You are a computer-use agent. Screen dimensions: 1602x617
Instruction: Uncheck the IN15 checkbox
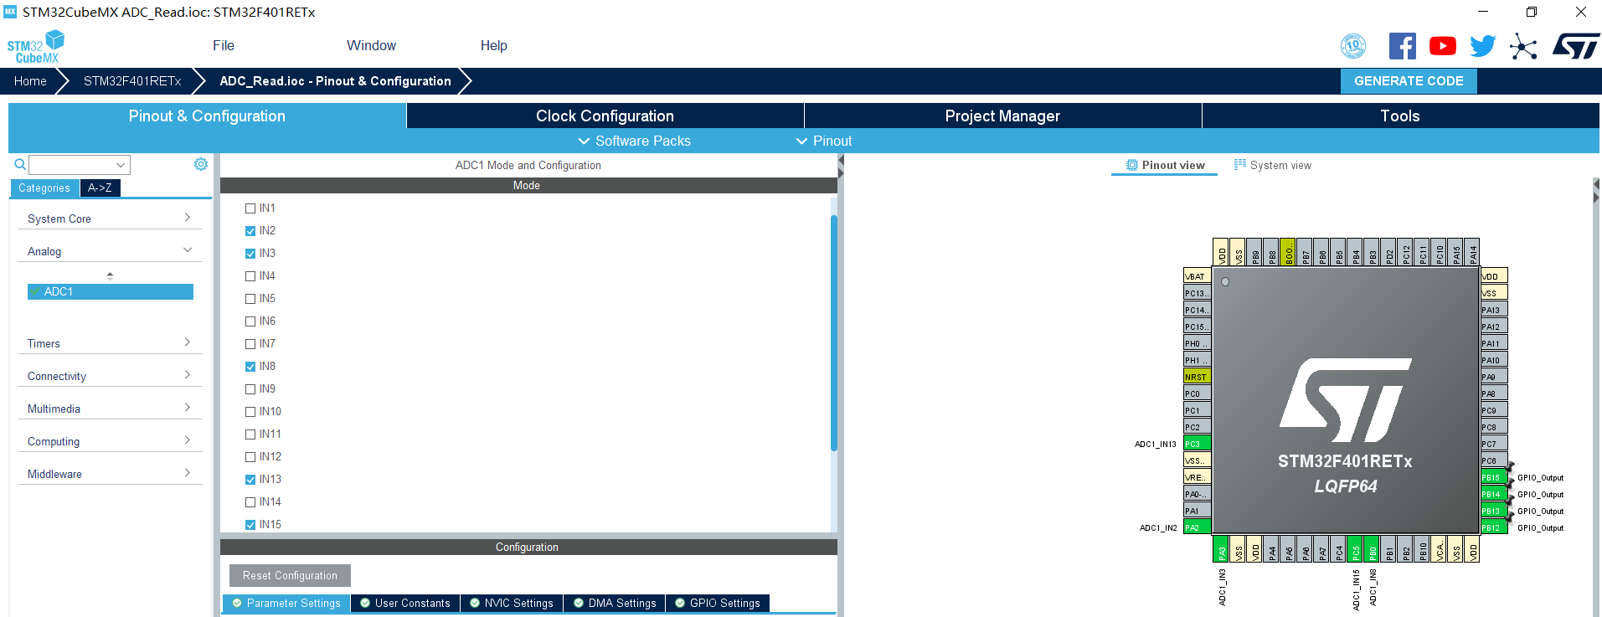[250, 525]
